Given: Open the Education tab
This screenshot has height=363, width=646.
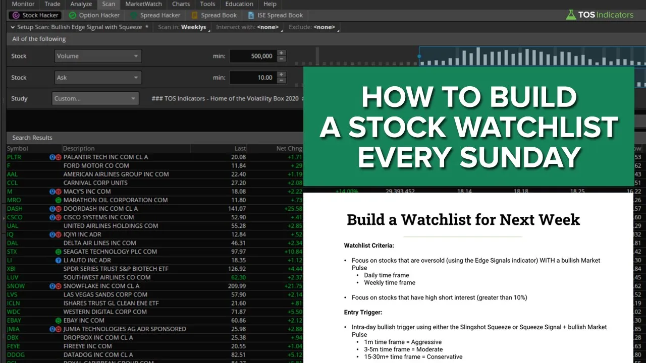Looking at the screenshot, I should click(x=239, y=4).
